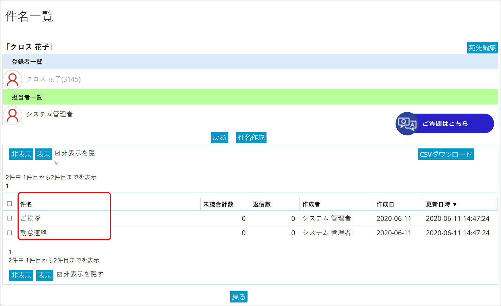
Task: Open the ご挨拶 subject
Action: pos(30,218)
